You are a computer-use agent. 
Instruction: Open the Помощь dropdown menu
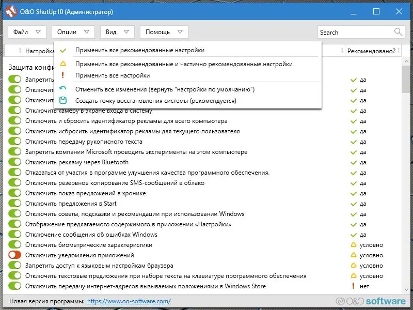[x=163, y=32]
